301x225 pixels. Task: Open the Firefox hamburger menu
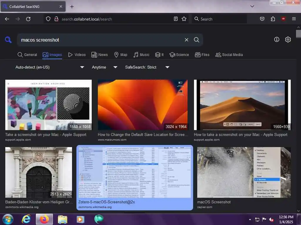tap(294, 19)
